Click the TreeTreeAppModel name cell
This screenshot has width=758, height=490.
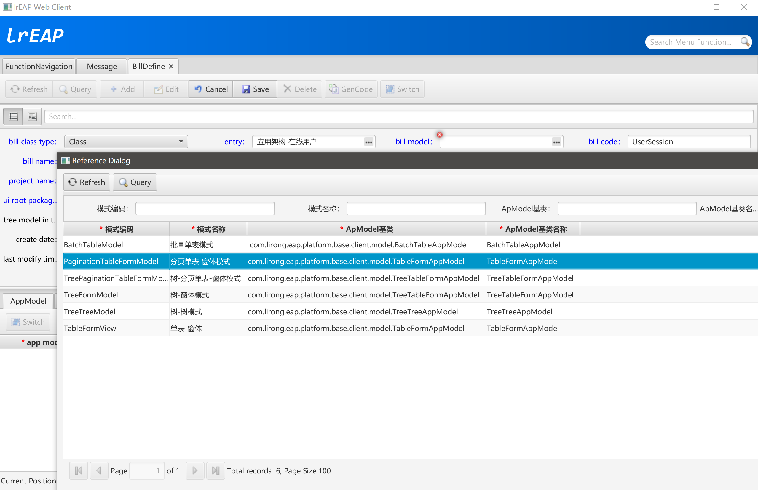click(533, 311)
